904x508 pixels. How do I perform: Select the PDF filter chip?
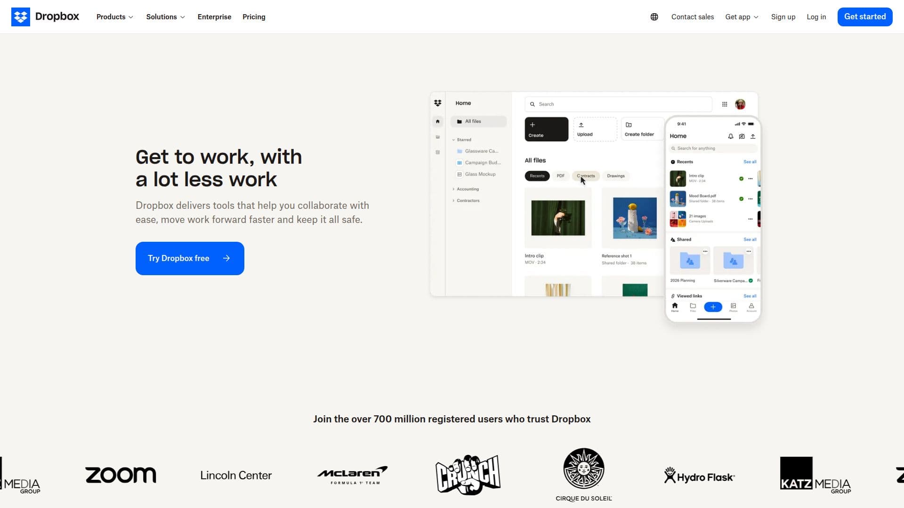coord(560,176)
